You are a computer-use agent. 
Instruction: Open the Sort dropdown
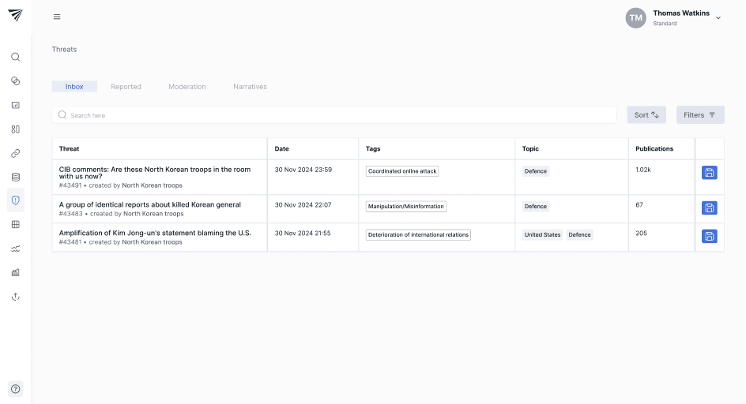[x=646, y=115]
